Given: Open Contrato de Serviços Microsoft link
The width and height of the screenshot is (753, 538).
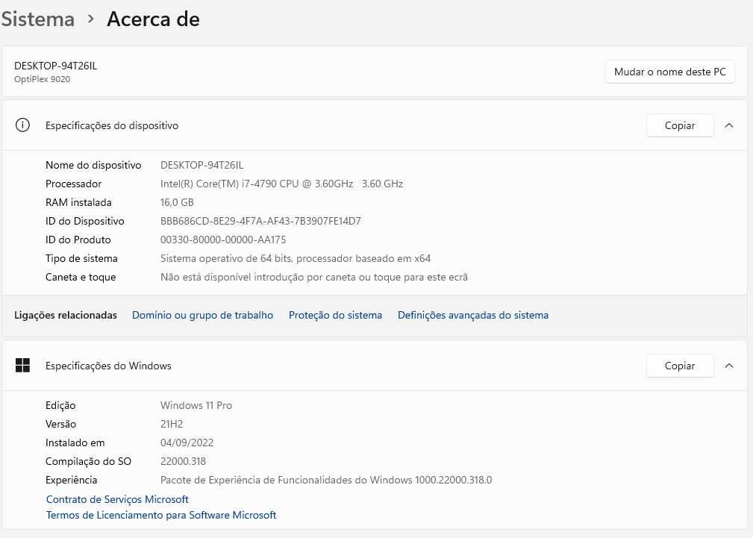Looking at the screenshot, I should (117, 499).
